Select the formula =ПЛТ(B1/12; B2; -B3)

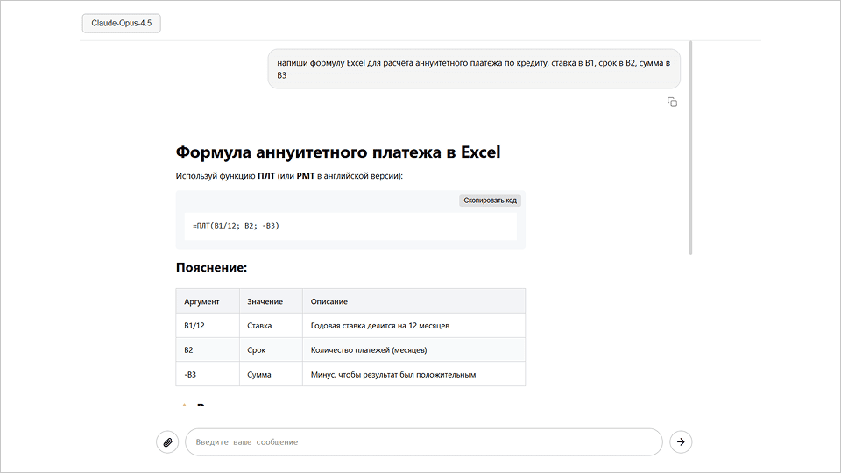tap(236, 226)
